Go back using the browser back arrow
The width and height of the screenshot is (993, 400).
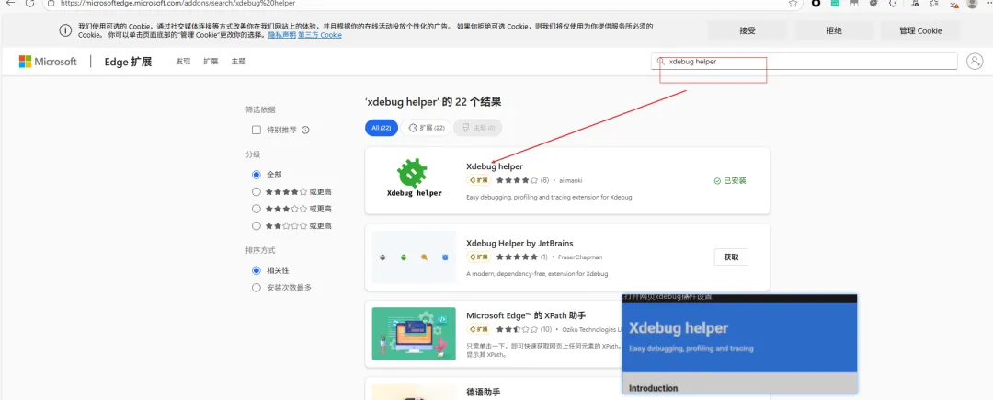click(x=10, y=3)
